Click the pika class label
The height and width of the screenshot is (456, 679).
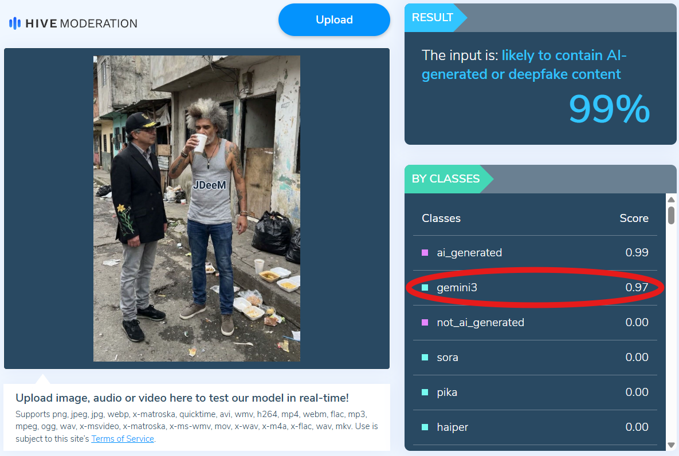click(447, 392)
